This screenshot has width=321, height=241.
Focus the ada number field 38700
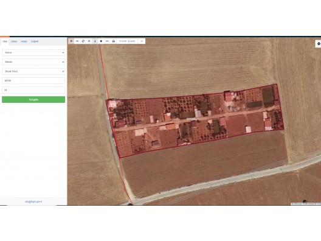point(33,81)
